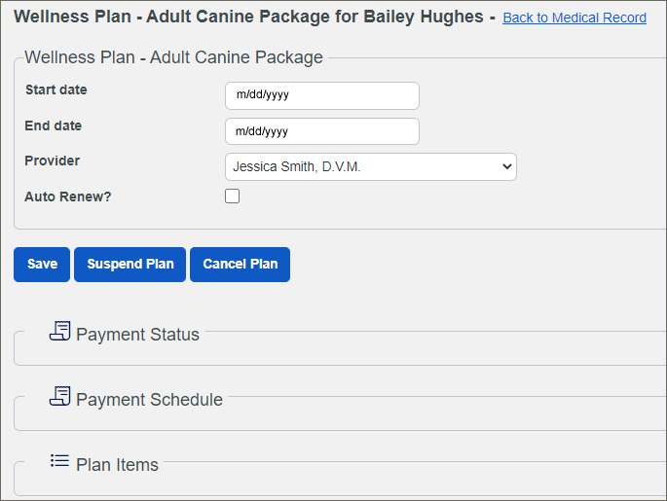Focus the End date input field
This screenshot has width=667, height=501.
(322, 131)
